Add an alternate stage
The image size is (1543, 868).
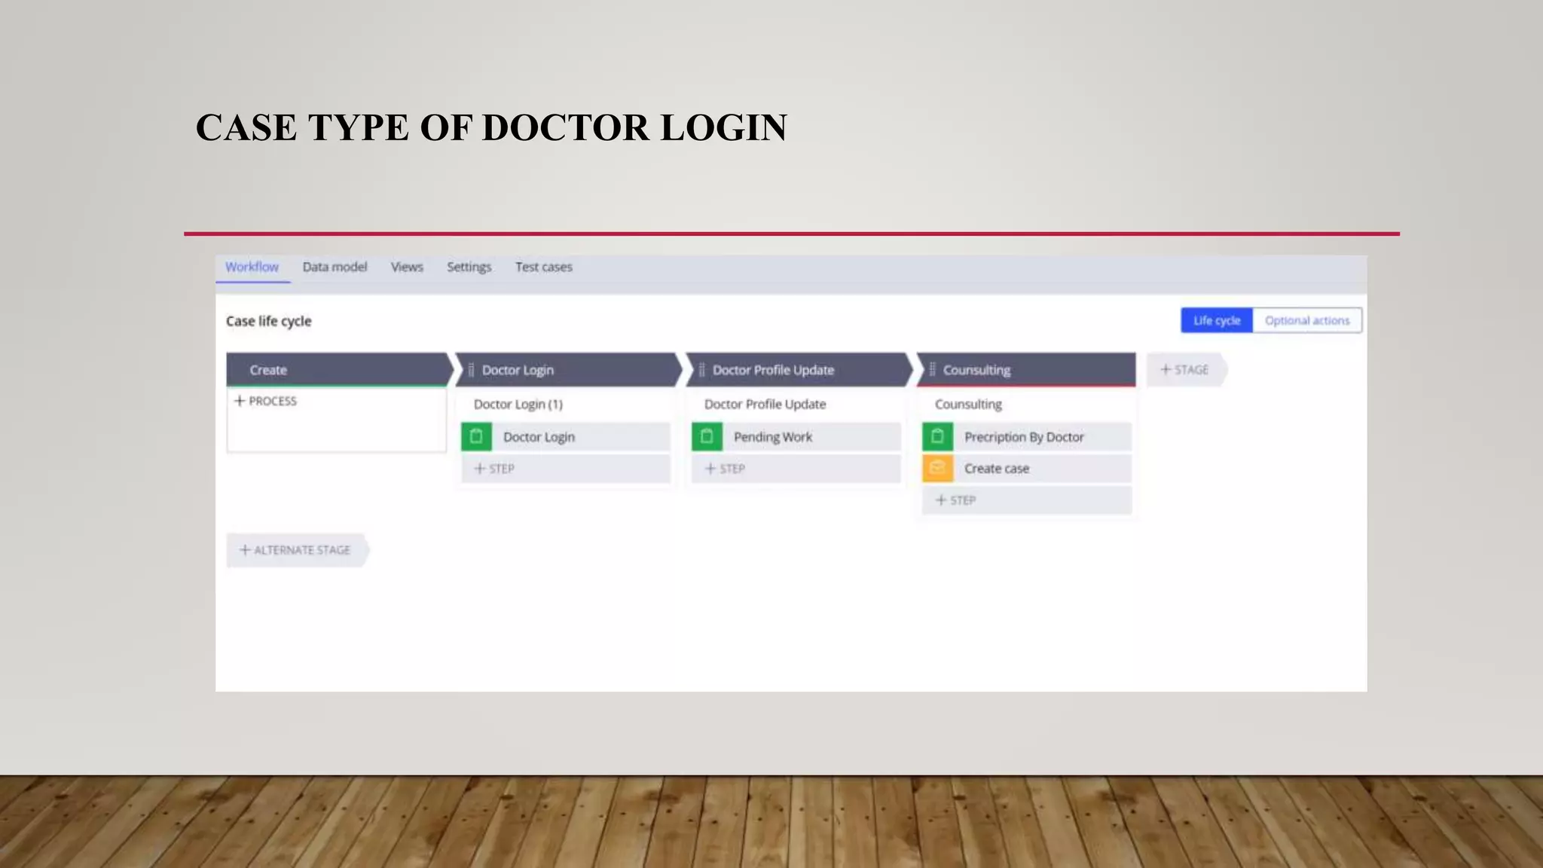[295, 550]
